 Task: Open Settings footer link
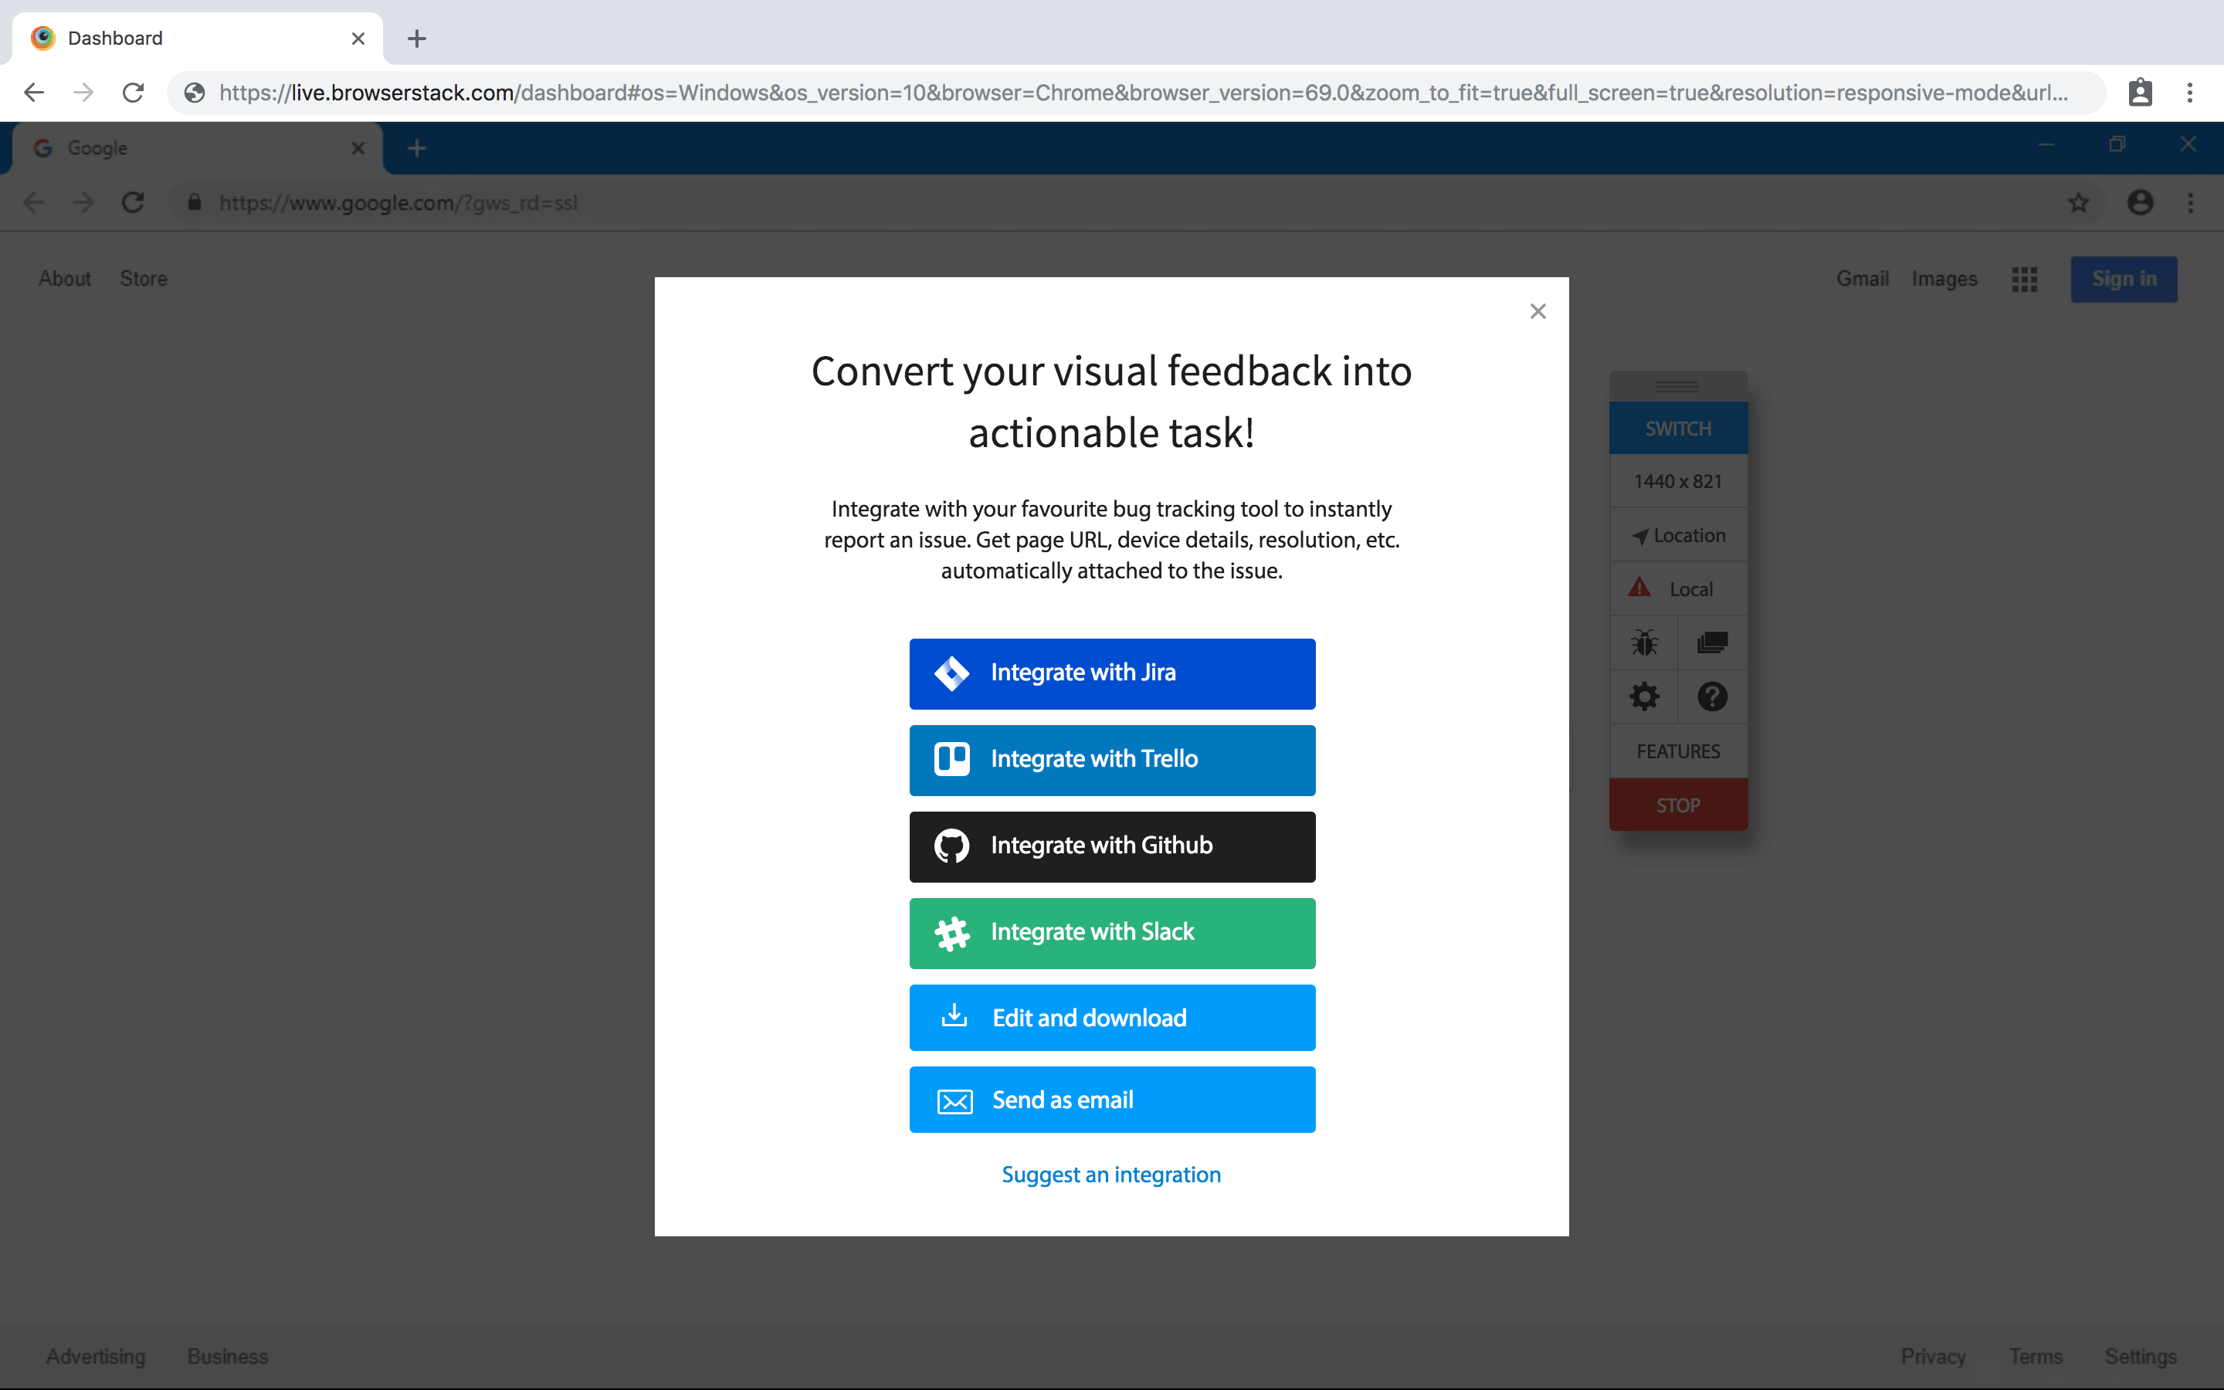(2141, 1356)
